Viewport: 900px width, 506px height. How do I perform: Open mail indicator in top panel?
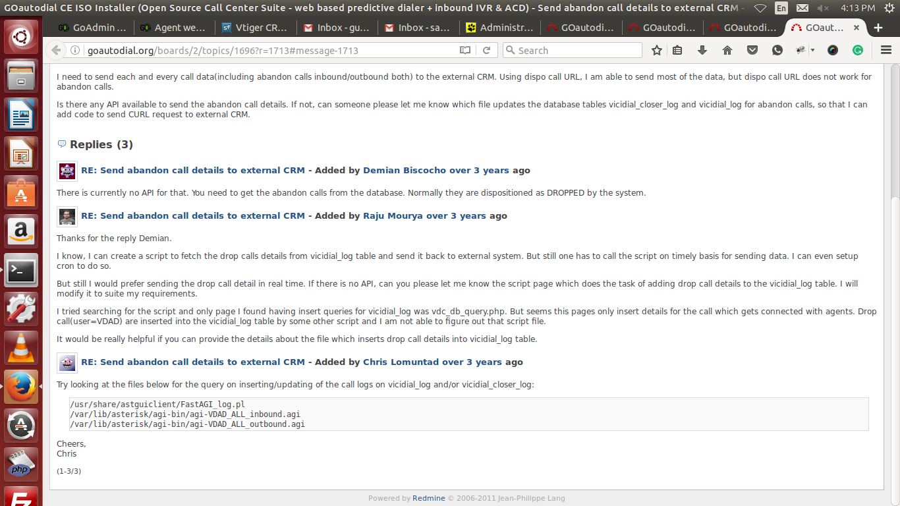pos(802,8)
